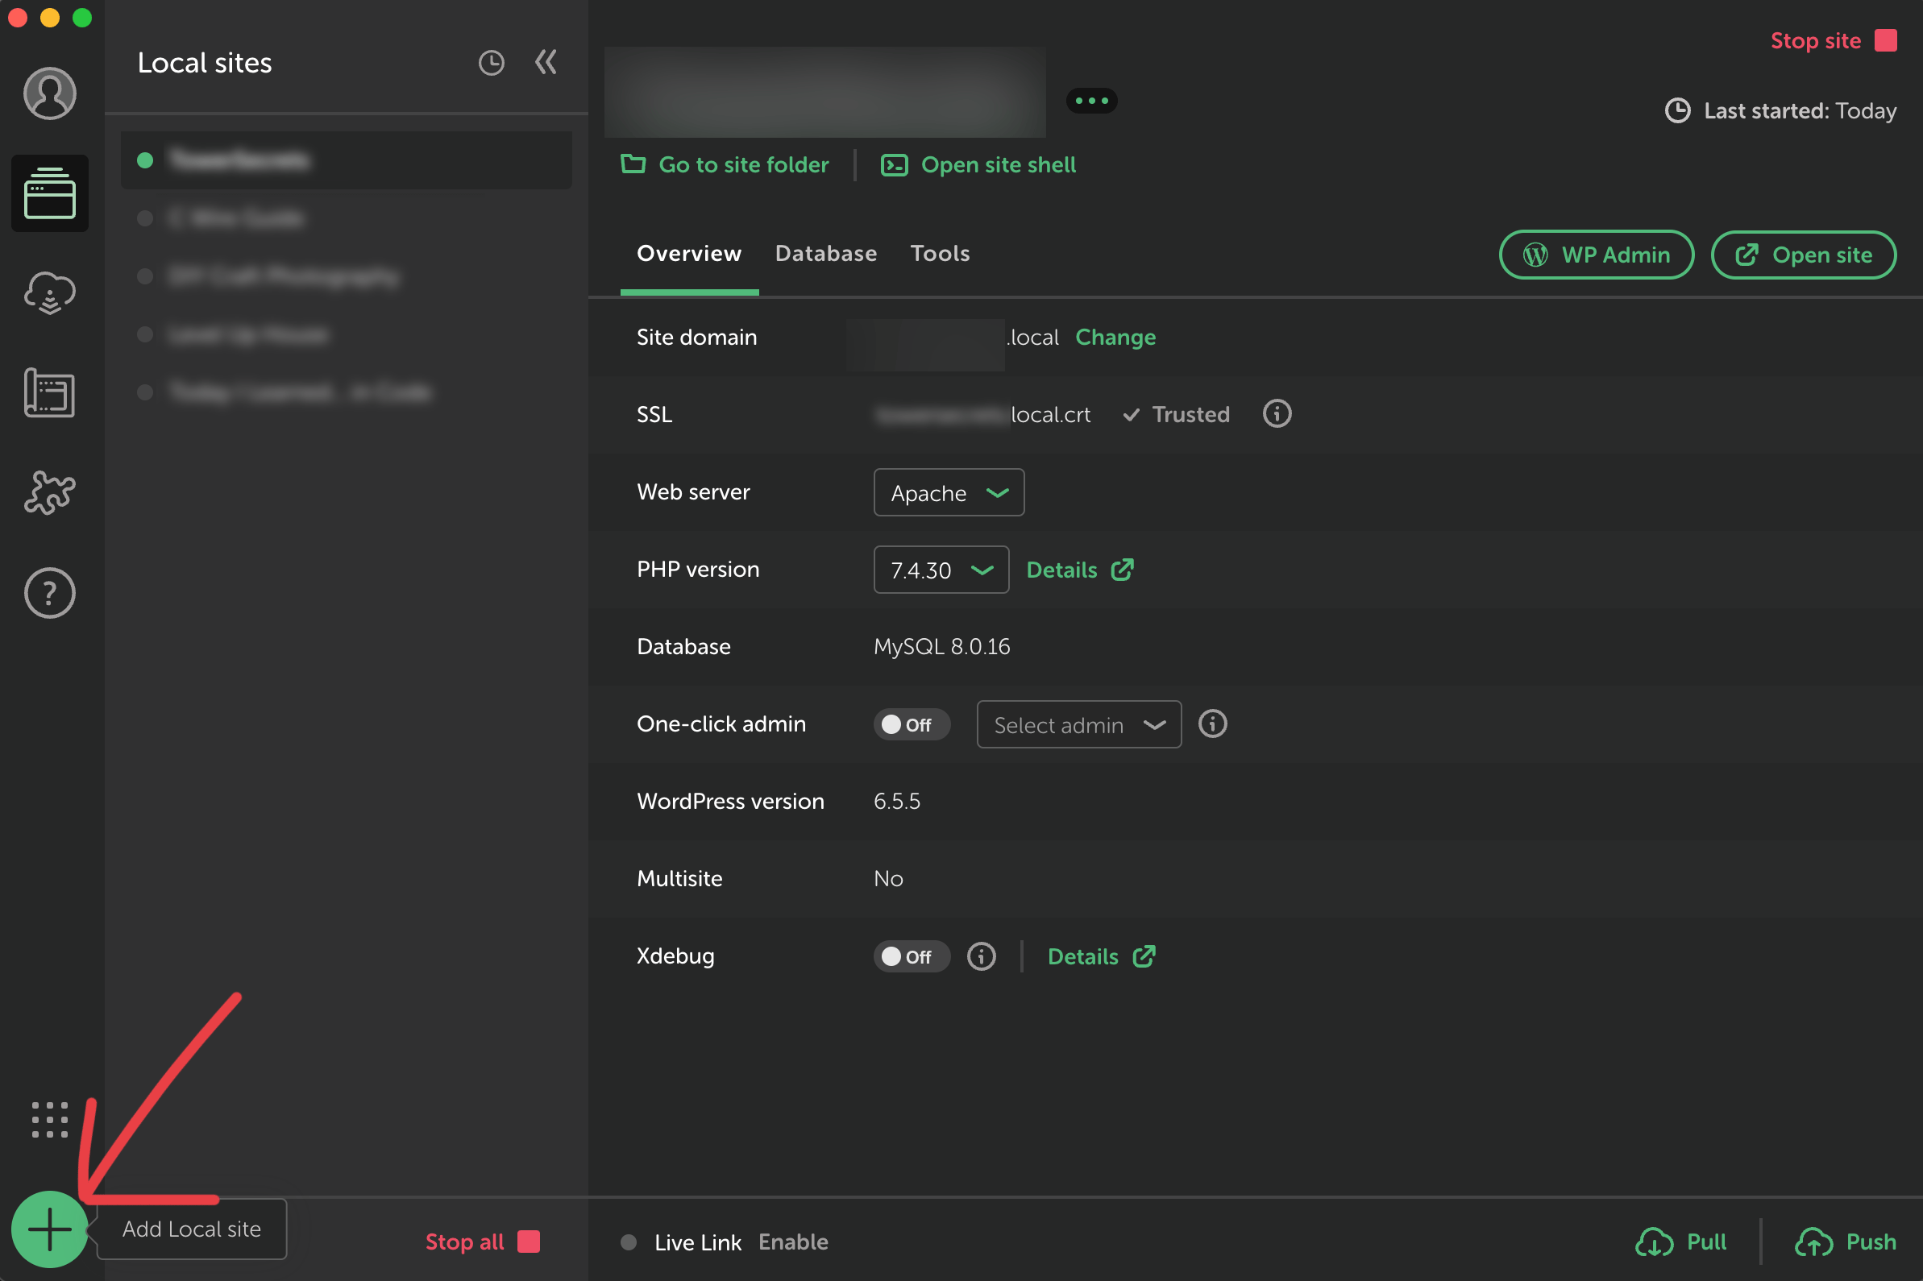Open the Blueprints icon in sidebar
Screen dimensions: 1923x1281
[x=50, y=393]
